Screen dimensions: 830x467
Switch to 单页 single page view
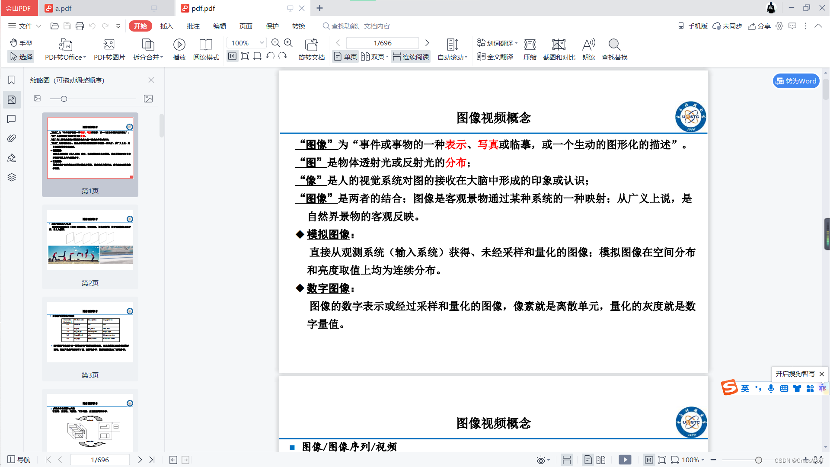point(345,56)
